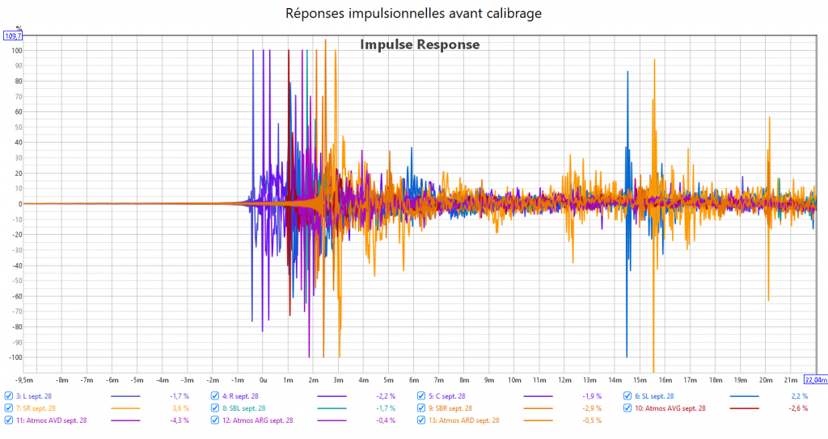Screen dimensions: 828x439
Task: Uncheck 12: Atmos ARG sept. 28
Action: [x=215, y=420]
